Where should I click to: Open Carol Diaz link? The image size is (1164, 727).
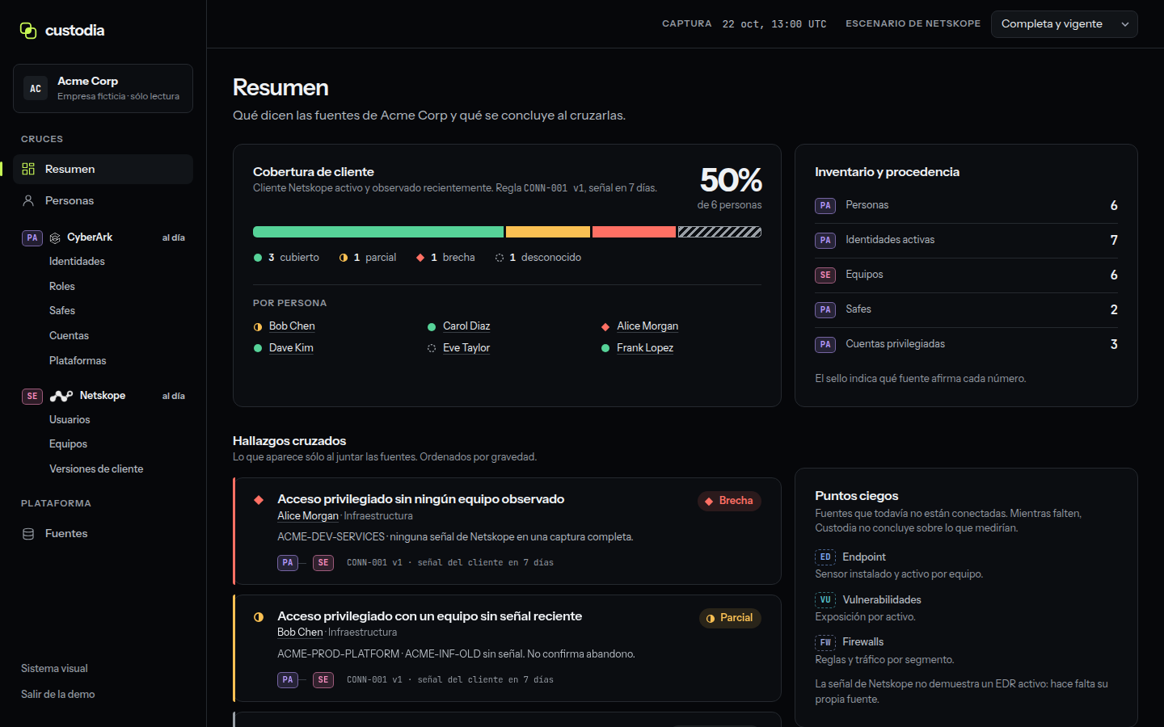pos(466,326)
